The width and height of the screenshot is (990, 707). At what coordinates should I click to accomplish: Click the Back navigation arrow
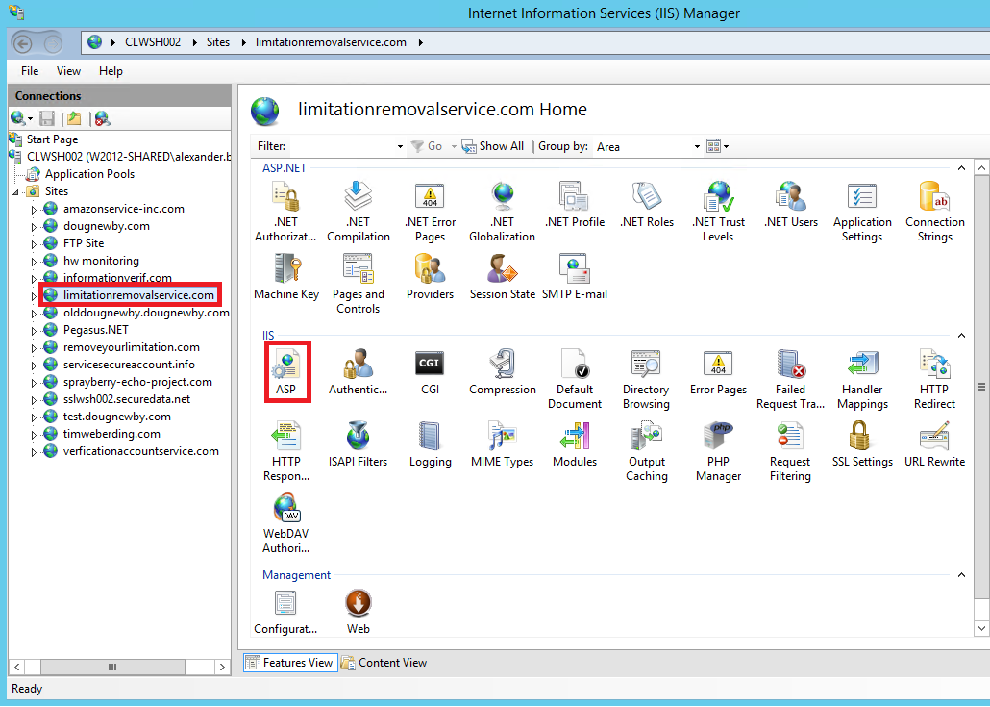pos(23,43)
